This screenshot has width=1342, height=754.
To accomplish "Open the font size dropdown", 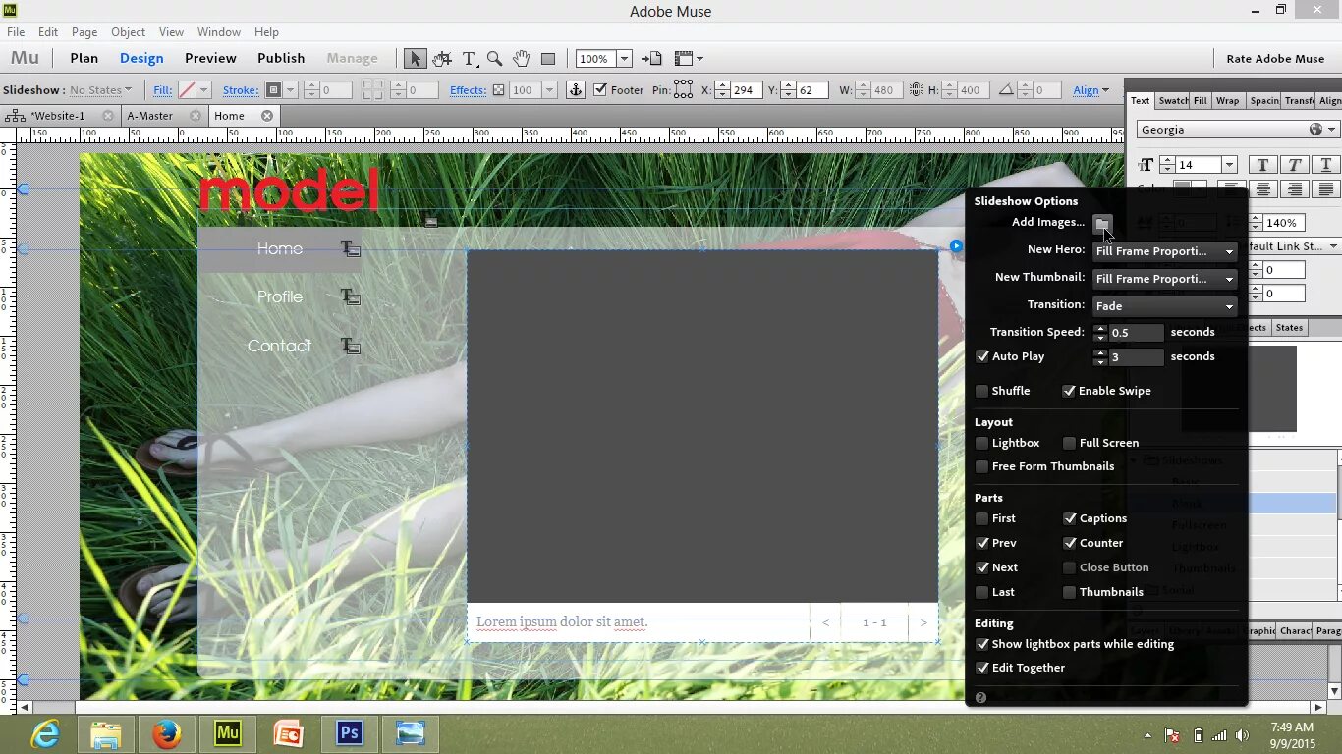I will click(x=1229, y=165).
